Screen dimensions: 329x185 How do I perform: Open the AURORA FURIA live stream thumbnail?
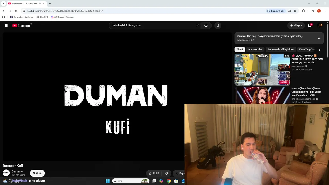click(262, 70)
